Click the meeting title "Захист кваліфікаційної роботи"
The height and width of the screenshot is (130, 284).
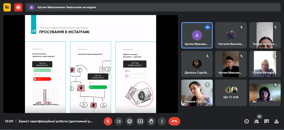(55, 121)
